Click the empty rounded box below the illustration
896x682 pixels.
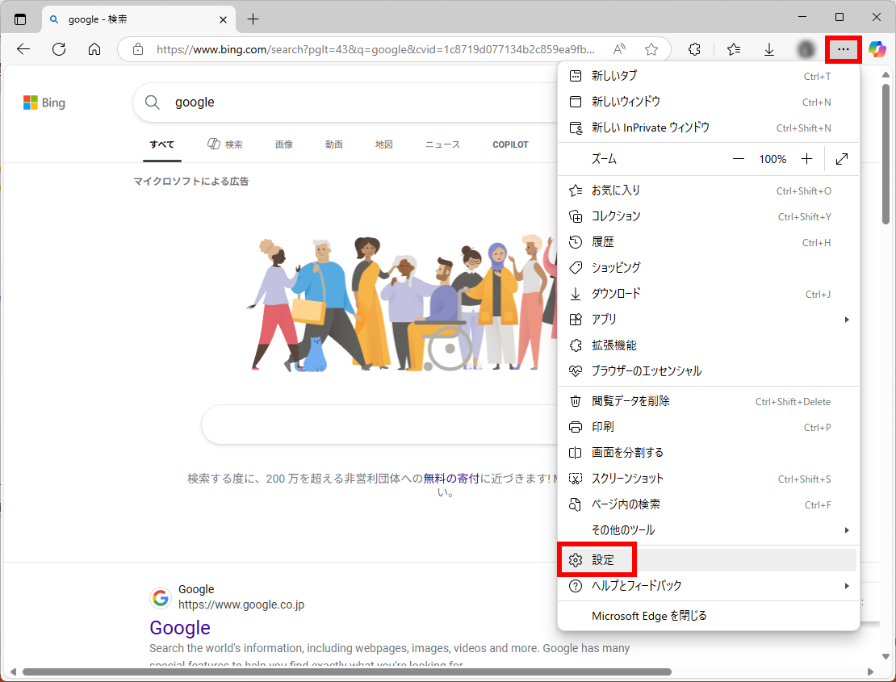pos(380,425)
